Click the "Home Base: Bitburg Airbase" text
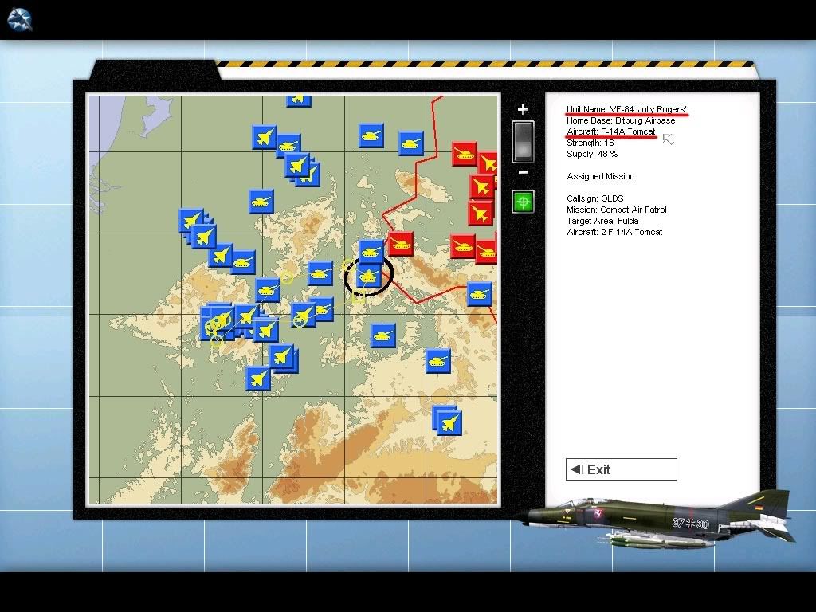 coord(621,120)
